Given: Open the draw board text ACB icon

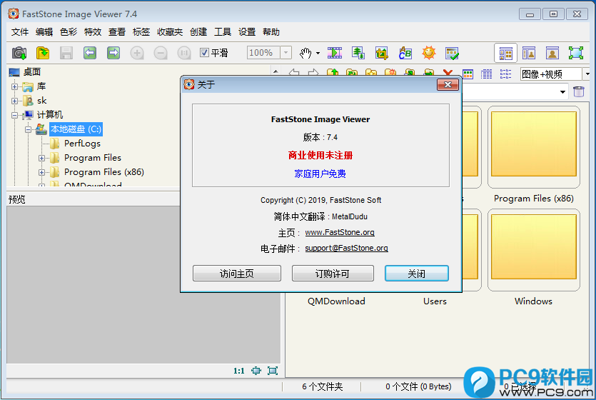Looking at the screenshot, I should coord(405,53).
